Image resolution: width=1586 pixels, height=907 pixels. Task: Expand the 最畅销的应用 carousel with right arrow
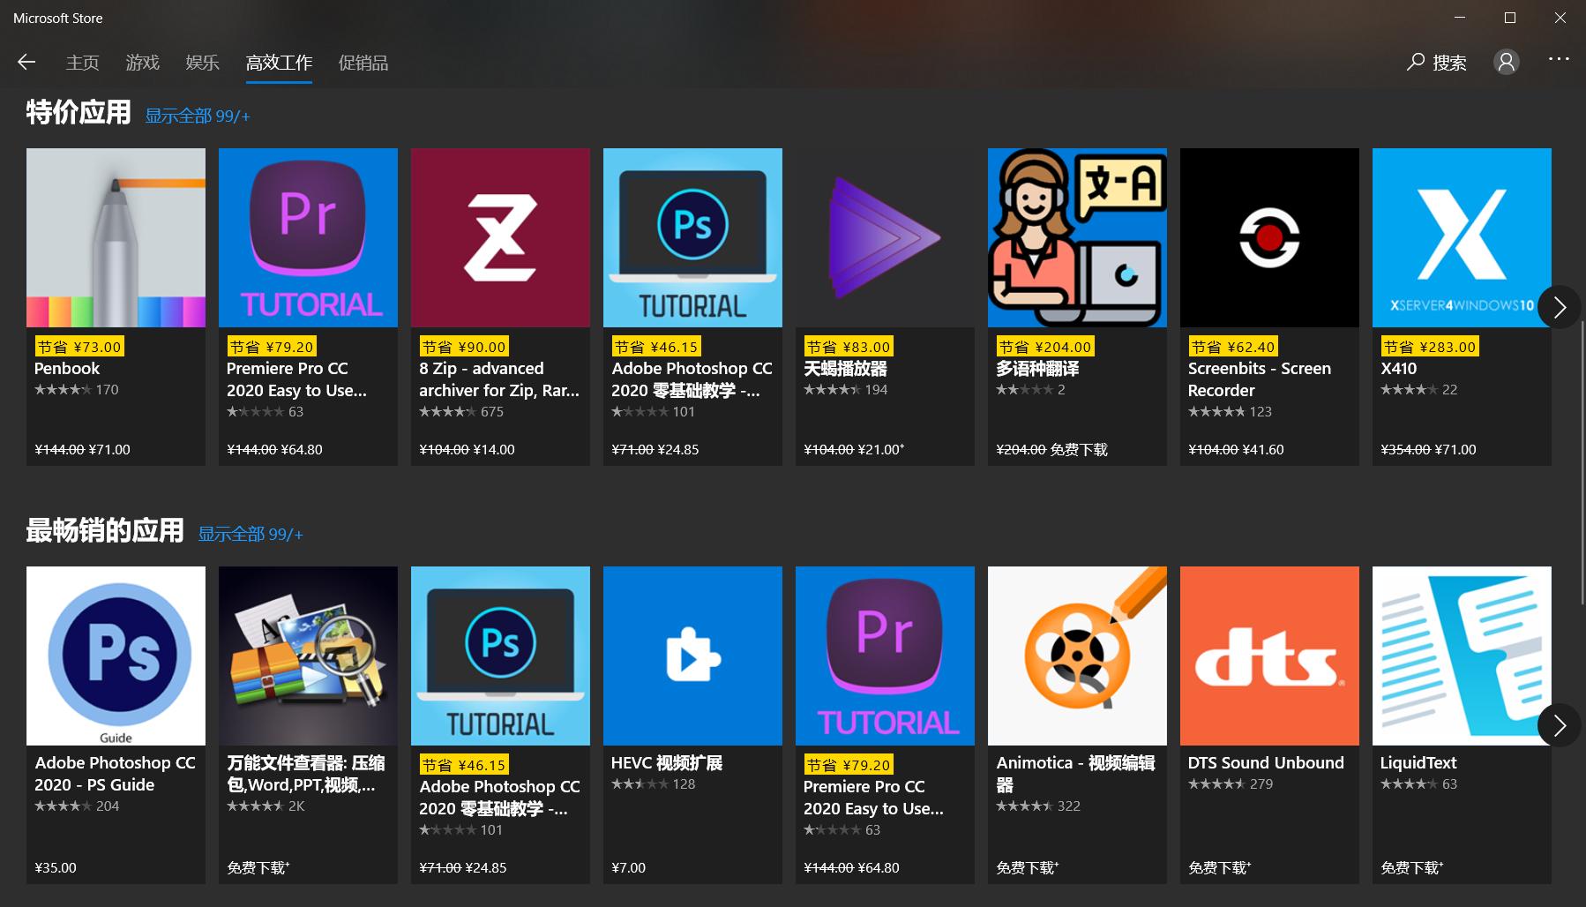[1559, 725]
